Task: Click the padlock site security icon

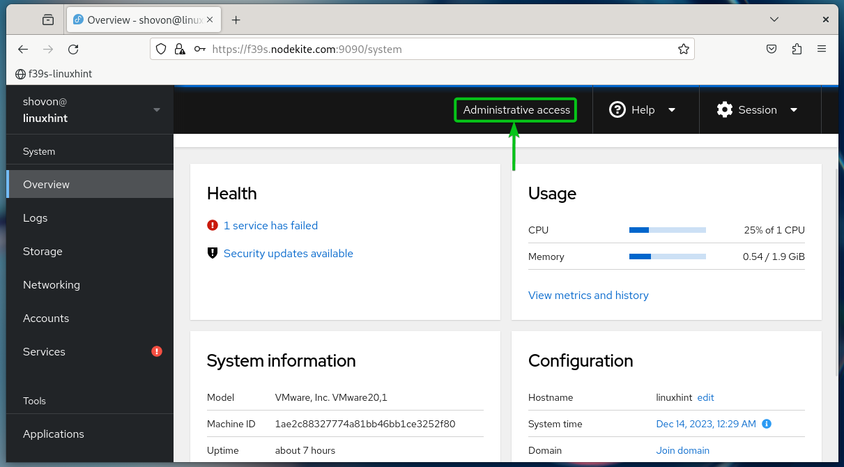Action: tap(180, 49)
